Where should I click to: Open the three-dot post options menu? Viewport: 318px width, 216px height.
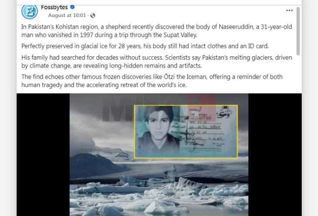coord(289,10)
